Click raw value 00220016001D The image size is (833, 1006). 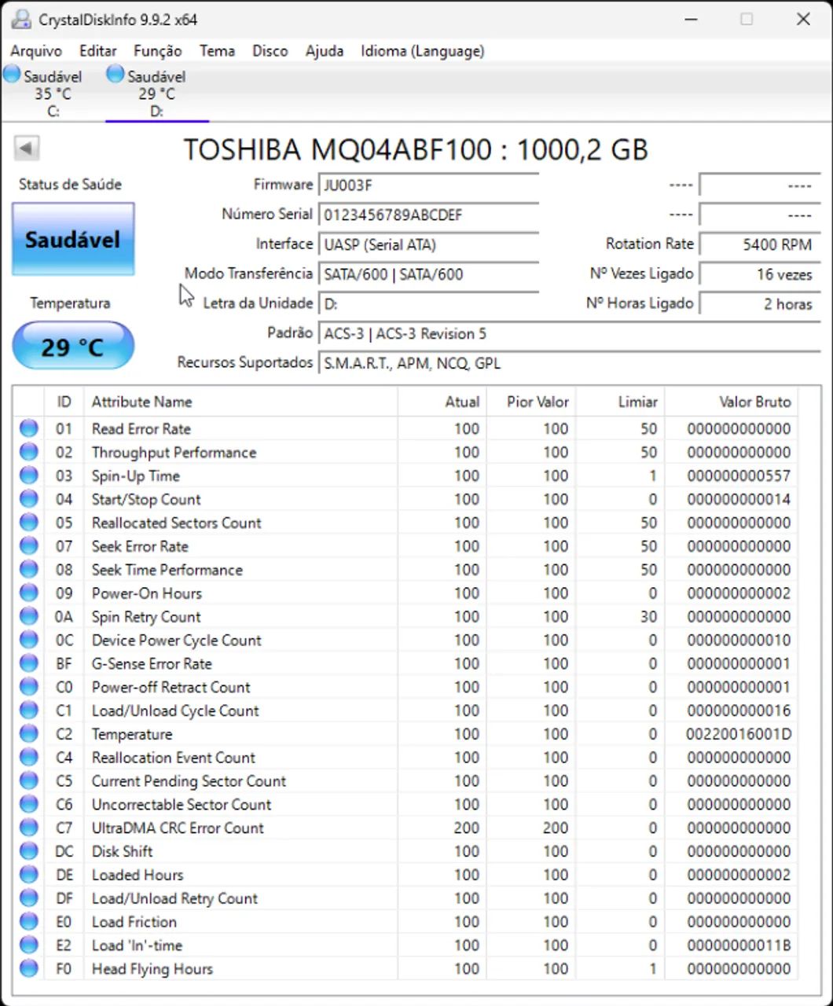click(739, 734)
